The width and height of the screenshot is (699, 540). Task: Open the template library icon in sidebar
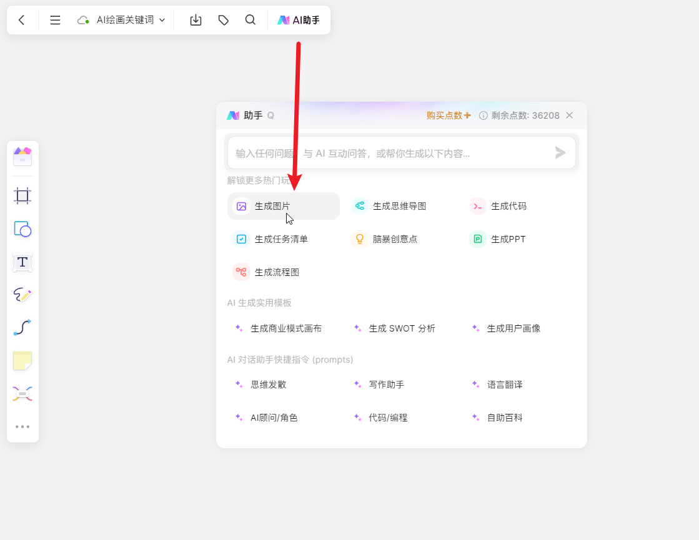(x=22, y=157)
